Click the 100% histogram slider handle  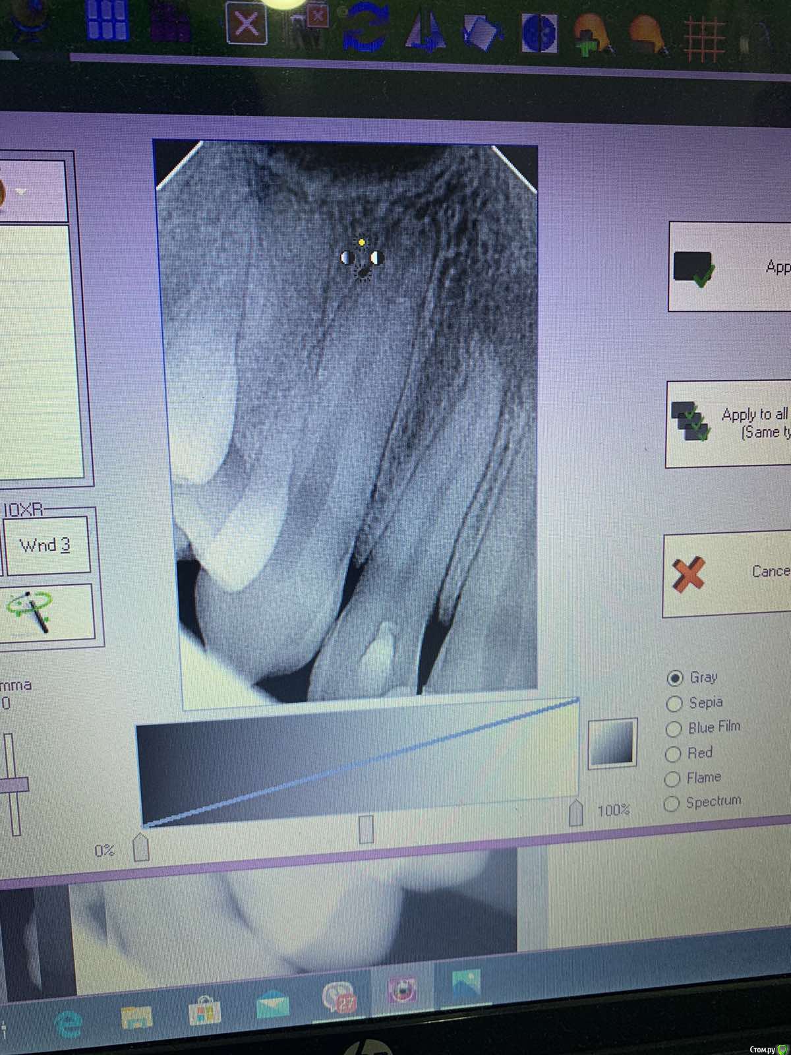pyautogui.click(x=576, y=814)
